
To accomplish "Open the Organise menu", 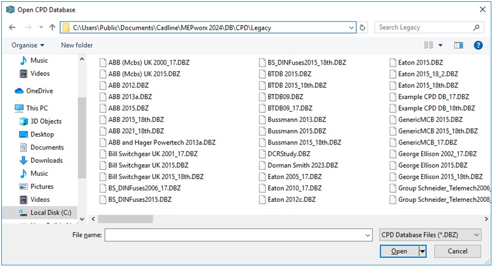I will [28, 45].
